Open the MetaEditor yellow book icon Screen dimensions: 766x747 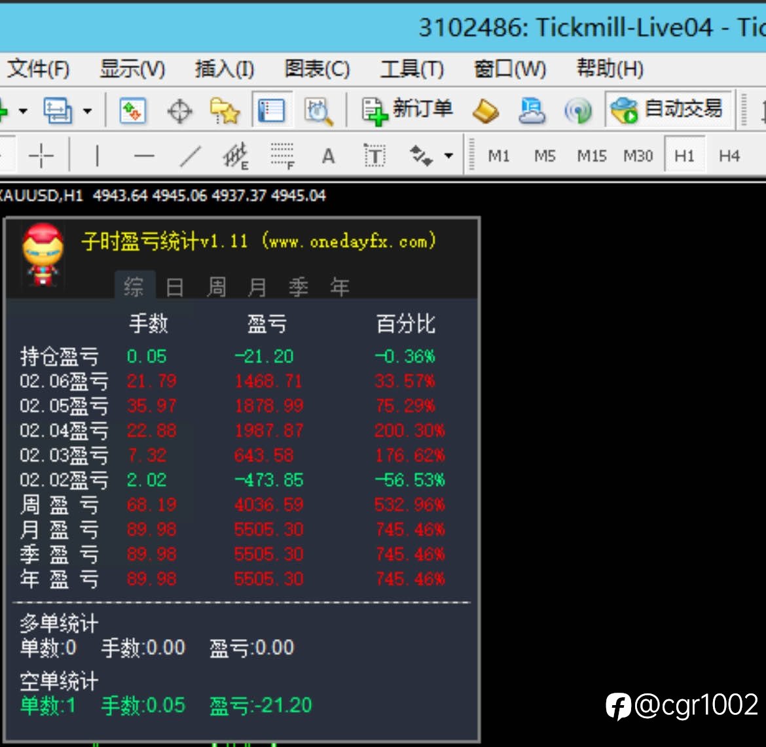(x=486, y=111)
